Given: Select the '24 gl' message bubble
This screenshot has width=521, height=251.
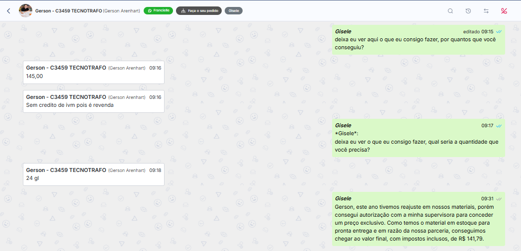Looking at the screenshot, I should pyautogui.click(x=93, y=174).
